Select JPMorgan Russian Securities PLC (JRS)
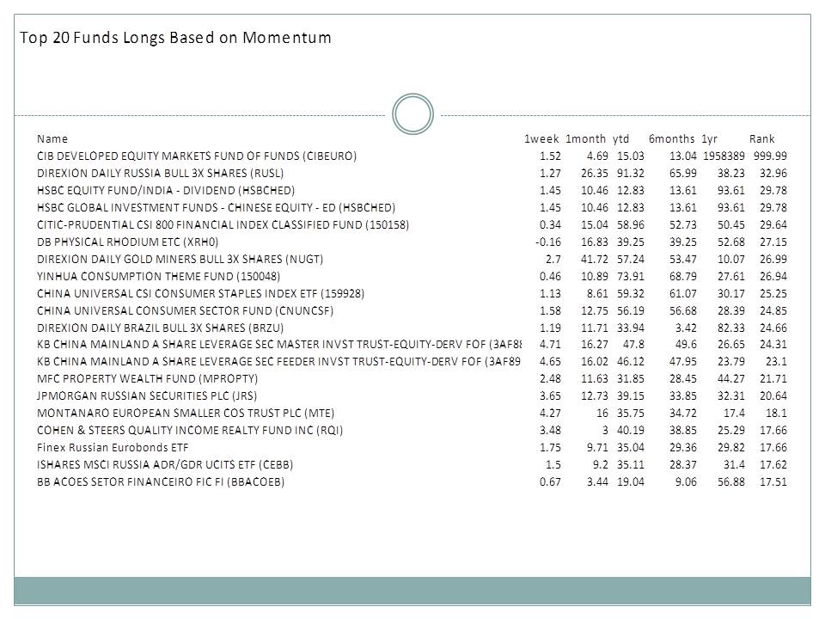The width and height of the screenshot is (825, 619). [147, 395]
